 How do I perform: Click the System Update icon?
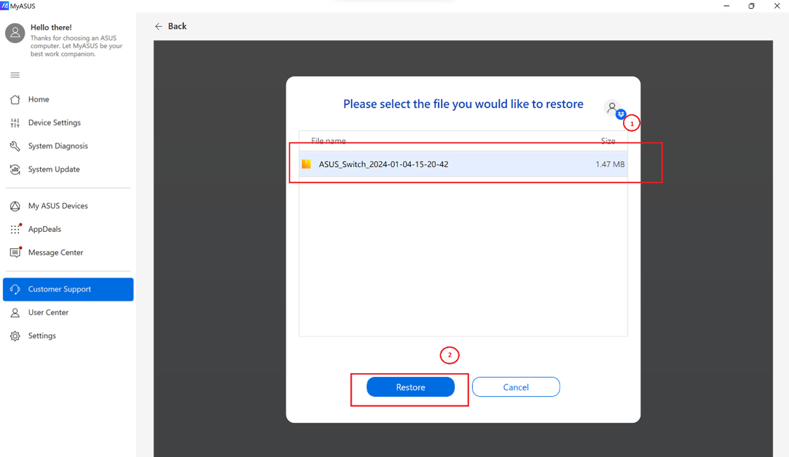[x=16, y=170]
